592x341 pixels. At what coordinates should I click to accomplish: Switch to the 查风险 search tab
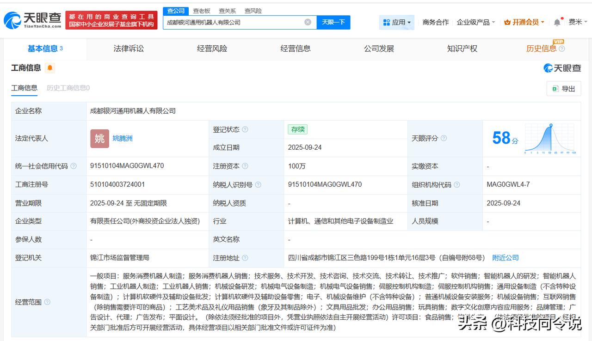tap(253, 11)
